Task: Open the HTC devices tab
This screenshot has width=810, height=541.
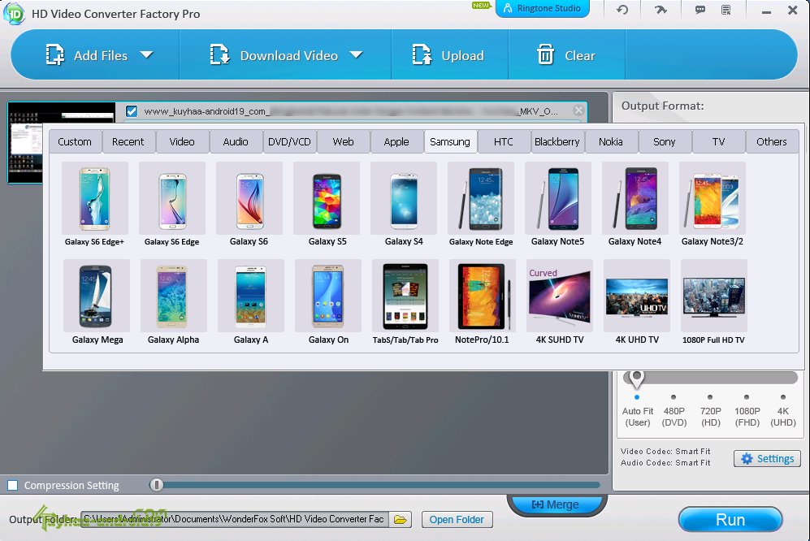Action: 504,141
